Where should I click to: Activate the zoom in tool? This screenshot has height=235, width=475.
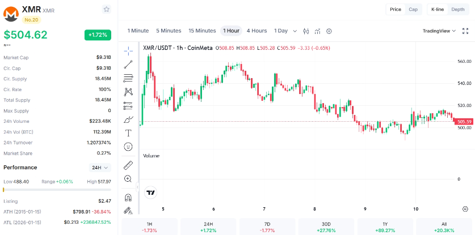click(128, 179)
